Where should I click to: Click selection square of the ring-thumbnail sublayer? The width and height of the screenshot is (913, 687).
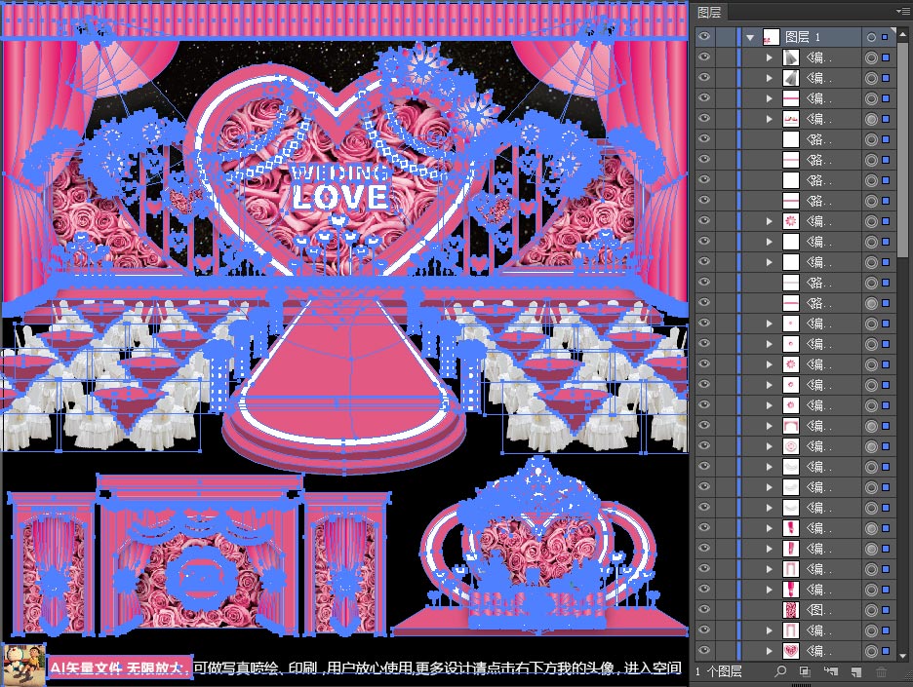pyautogui.click(x=886, y=446)
